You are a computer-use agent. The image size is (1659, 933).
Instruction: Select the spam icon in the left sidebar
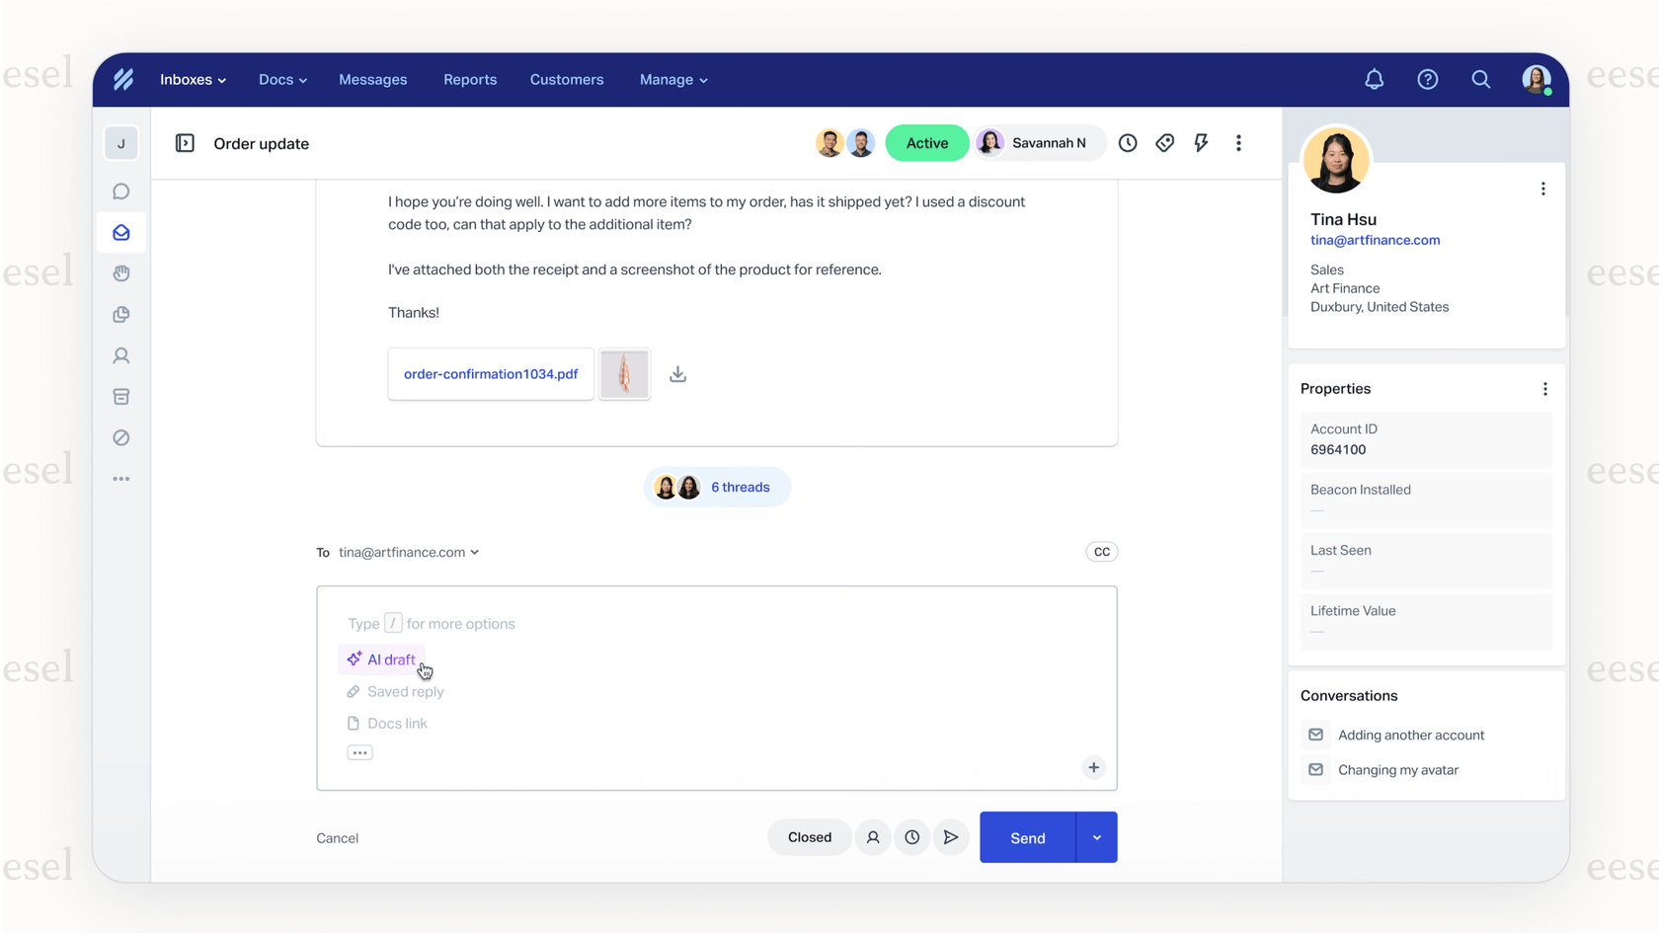coord(120,437)
